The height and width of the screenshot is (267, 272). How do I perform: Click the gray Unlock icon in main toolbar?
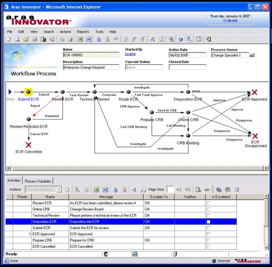[107, 39]
